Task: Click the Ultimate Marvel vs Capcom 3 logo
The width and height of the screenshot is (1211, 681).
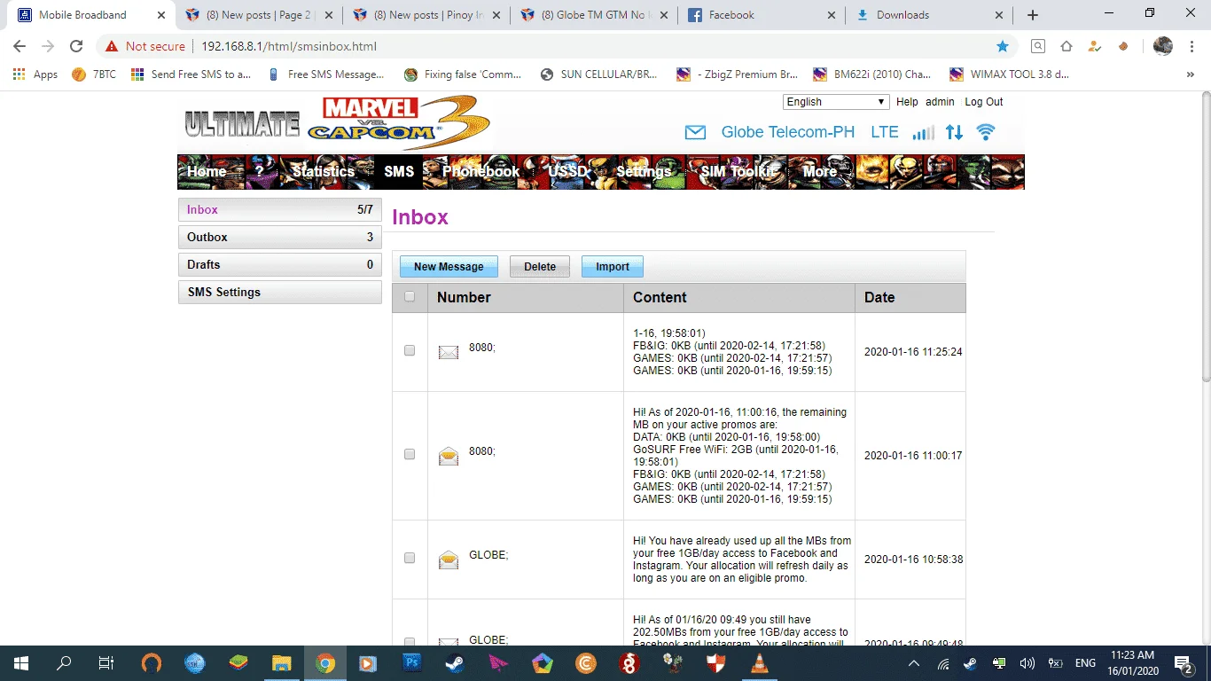Action: (x=337, y=122)
